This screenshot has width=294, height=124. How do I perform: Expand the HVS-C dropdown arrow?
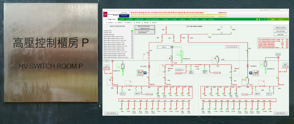tap(132, 23)
